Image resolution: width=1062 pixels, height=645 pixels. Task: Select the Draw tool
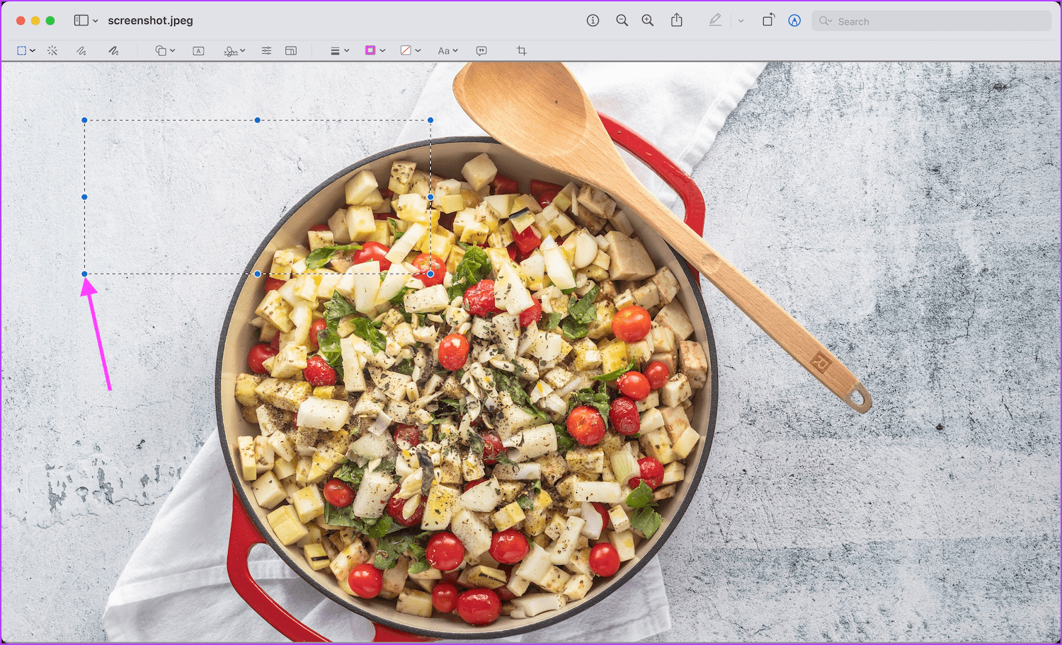[x=113, y=51]
